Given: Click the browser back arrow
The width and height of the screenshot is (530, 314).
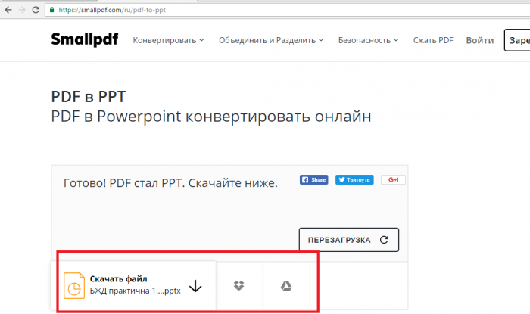Looking at the screenshot, I should tap(8, 11).
